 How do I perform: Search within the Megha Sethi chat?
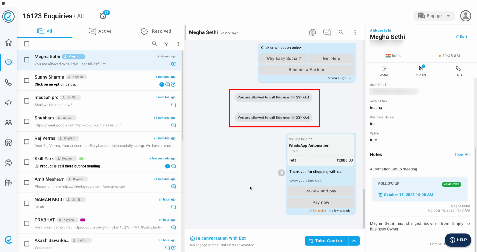[x=341, y=32]
